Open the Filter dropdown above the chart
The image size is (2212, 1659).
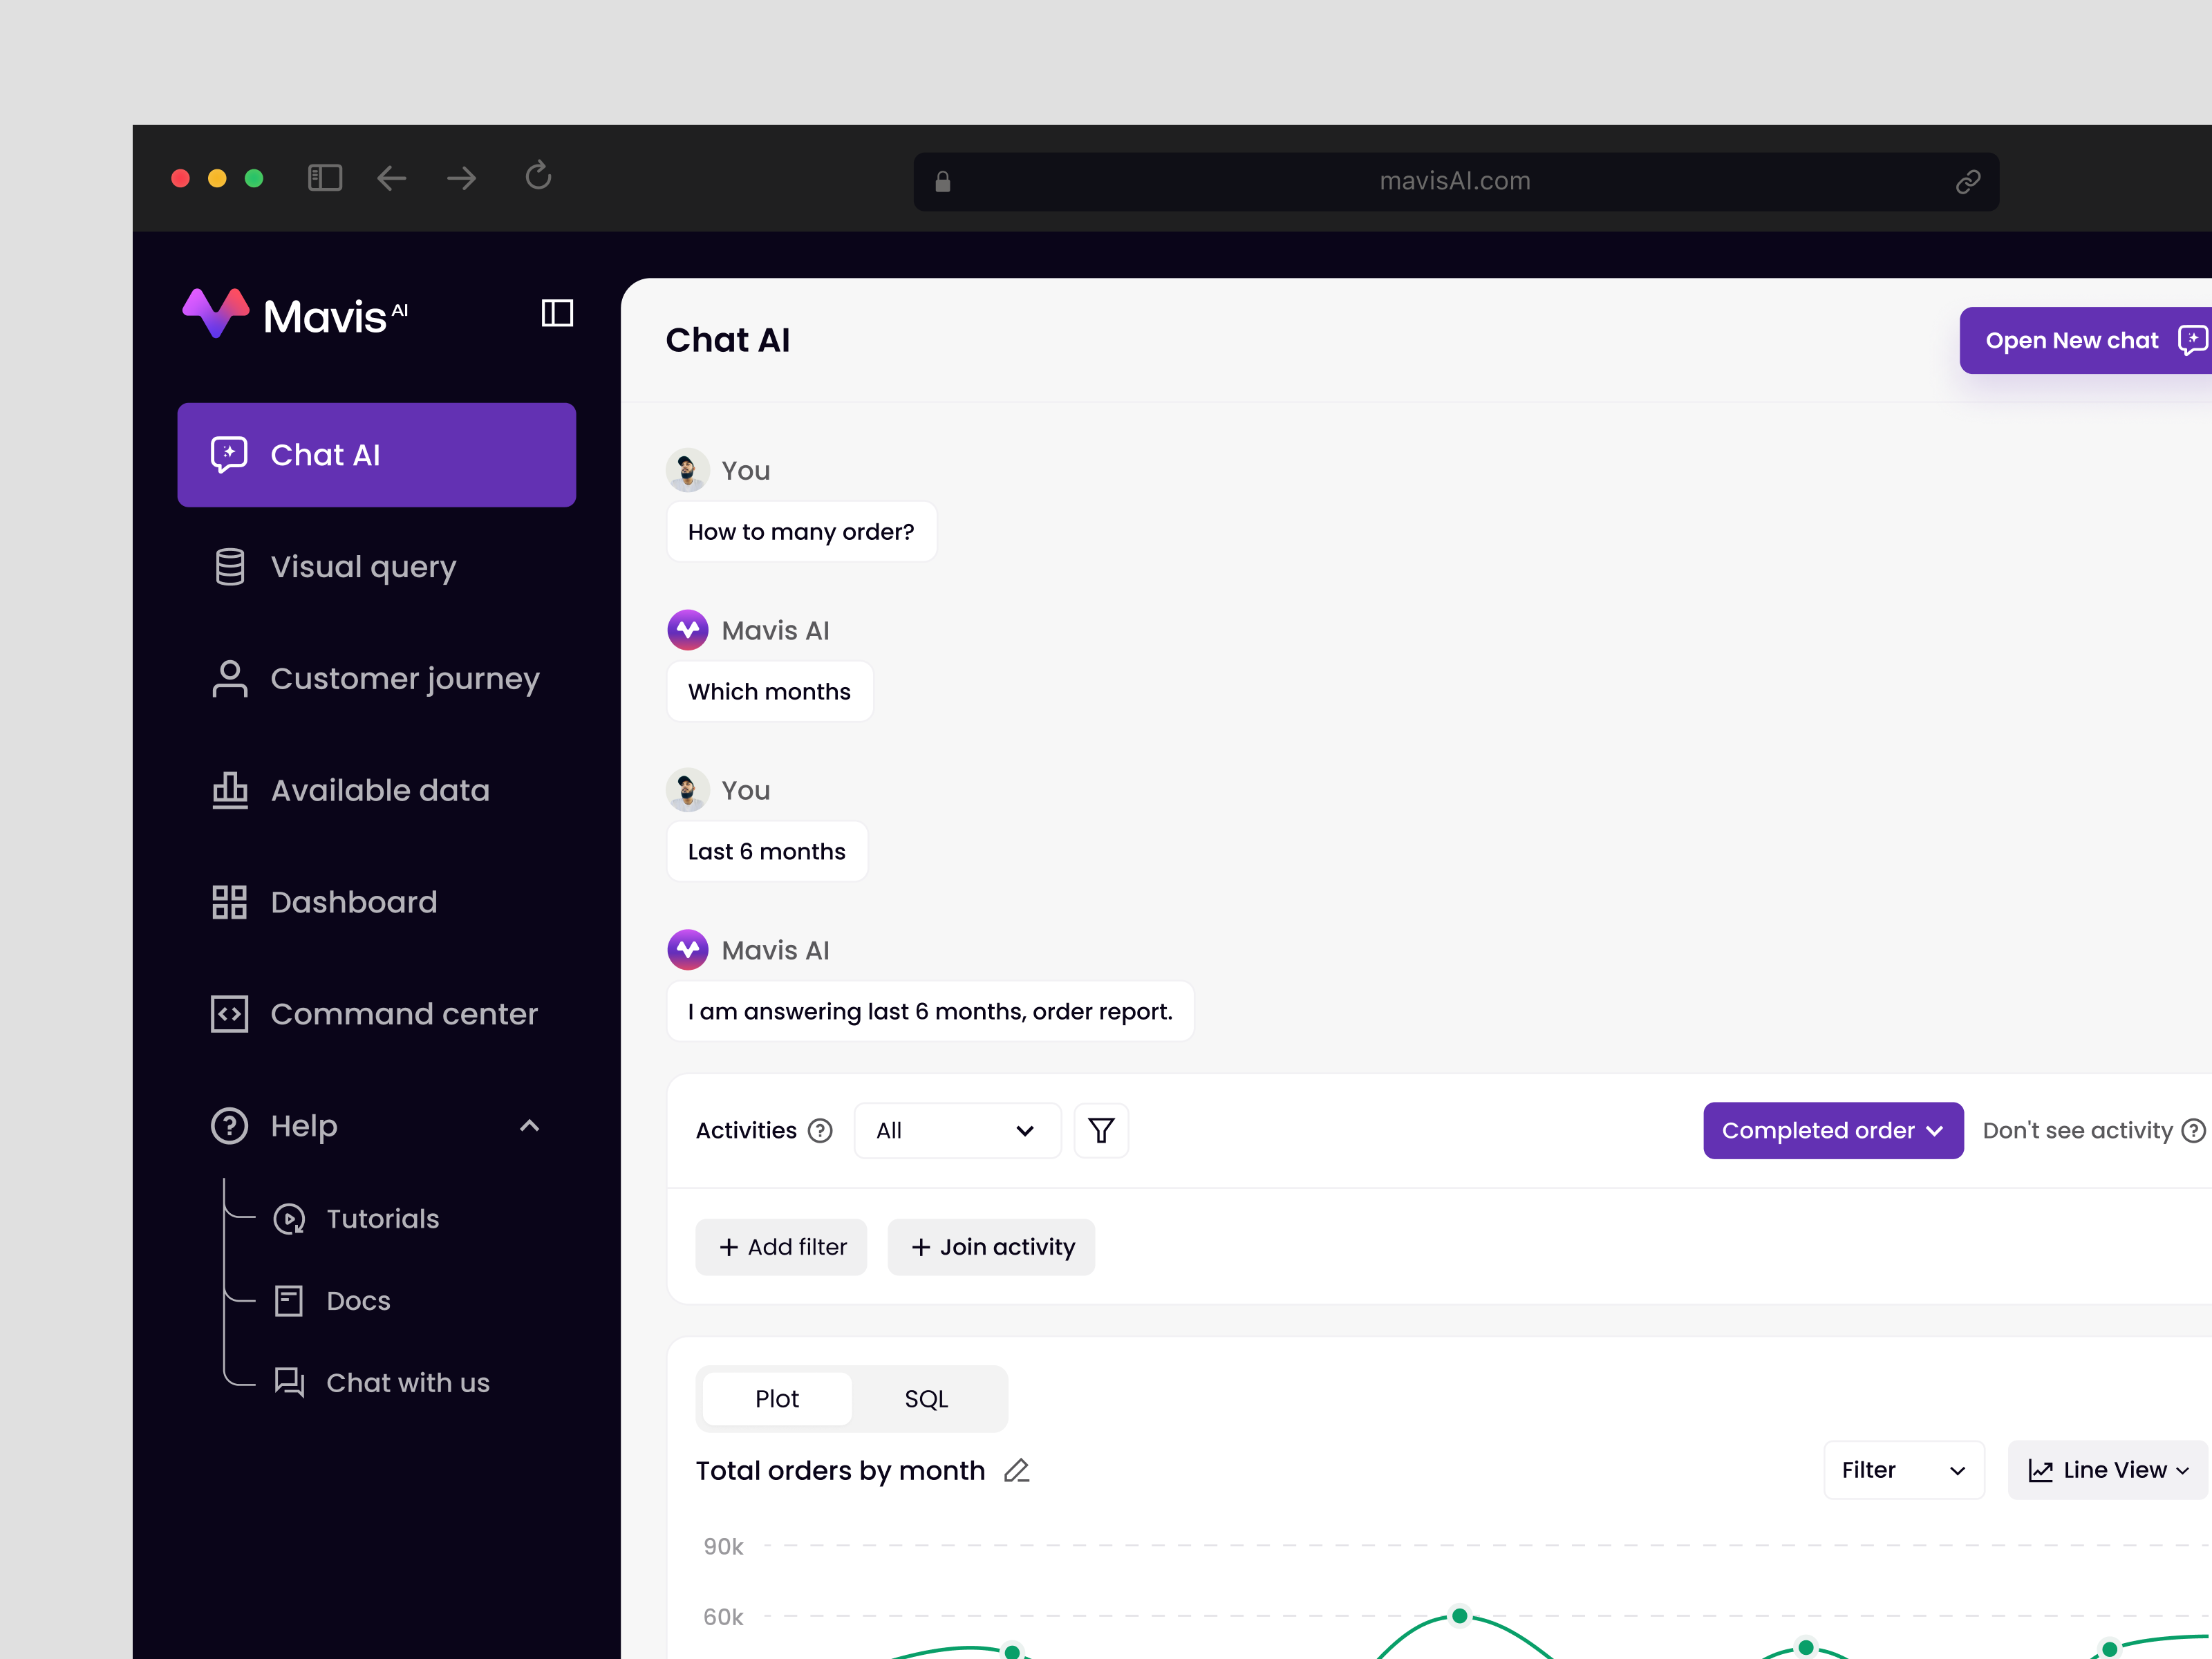pyautogui.click(x=1902, y=1470)
